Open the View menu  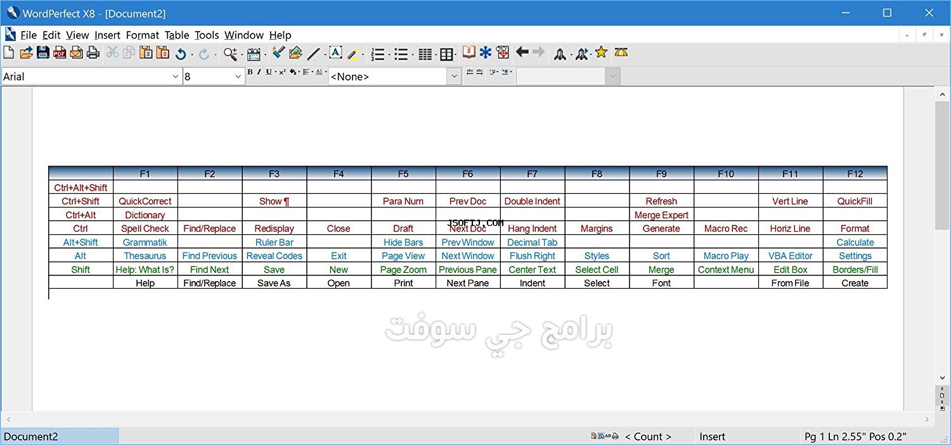77,35
